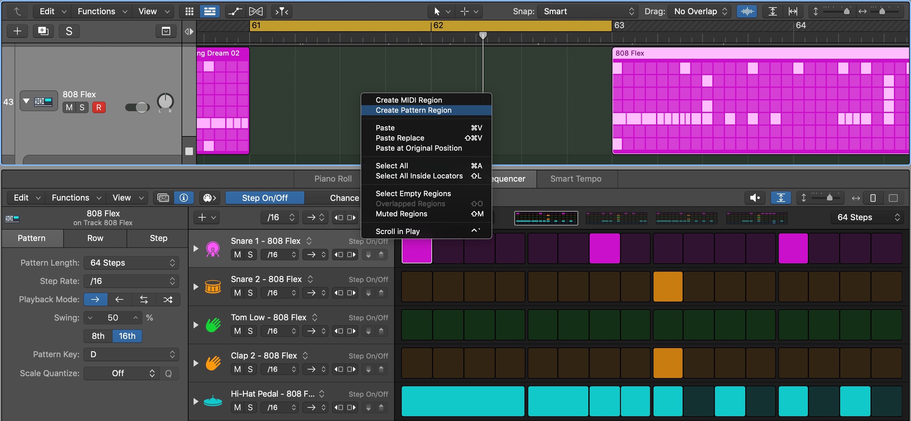
Task: Click the Duplicate Track icon
Action: point(42,31)
